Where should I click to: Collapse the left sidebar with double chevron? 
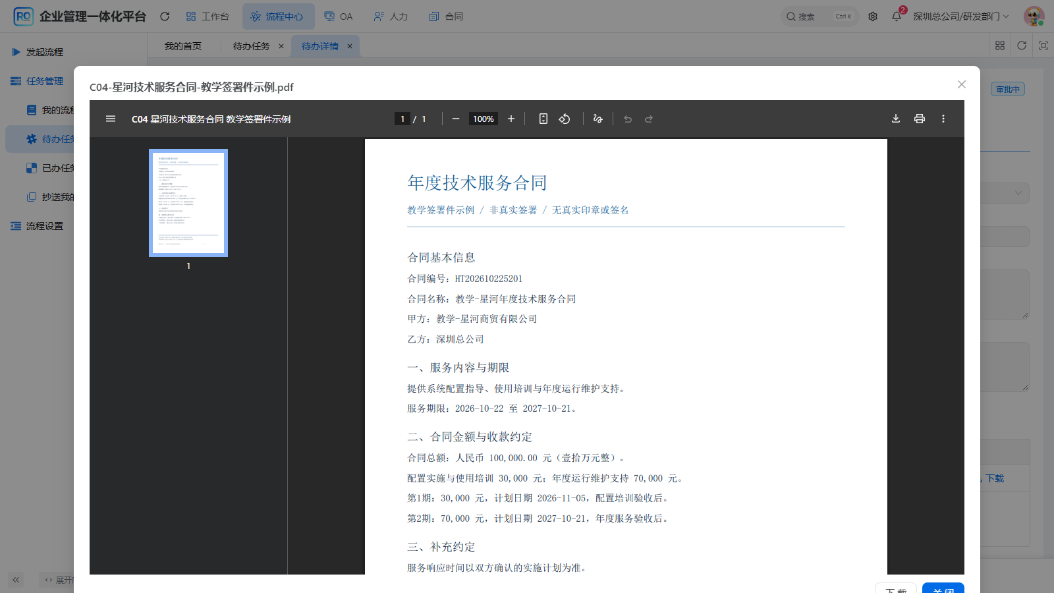click(16, 580)
